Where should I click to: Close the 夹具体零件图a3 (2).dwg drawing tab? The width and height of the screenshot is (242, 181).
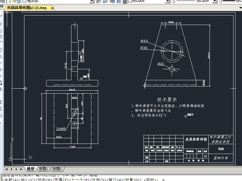point(53,8)
